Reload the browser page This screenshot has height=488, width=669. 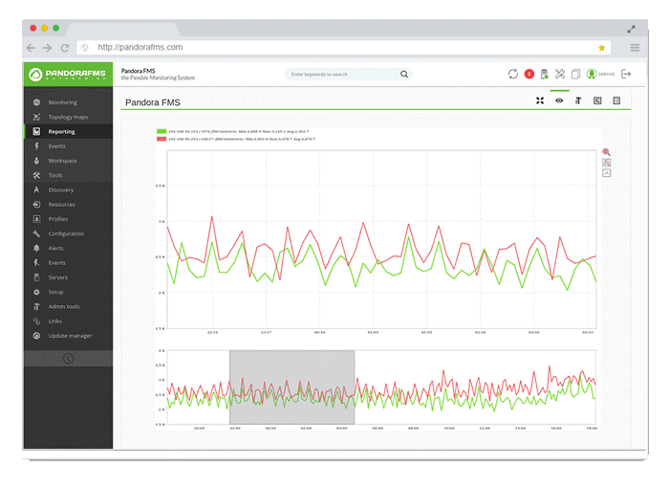65,48
